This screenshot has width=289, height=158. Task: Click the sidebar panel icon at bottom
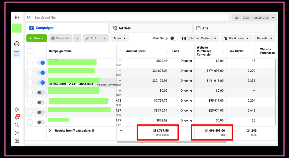pyautogui.click(x=17, y=141)
